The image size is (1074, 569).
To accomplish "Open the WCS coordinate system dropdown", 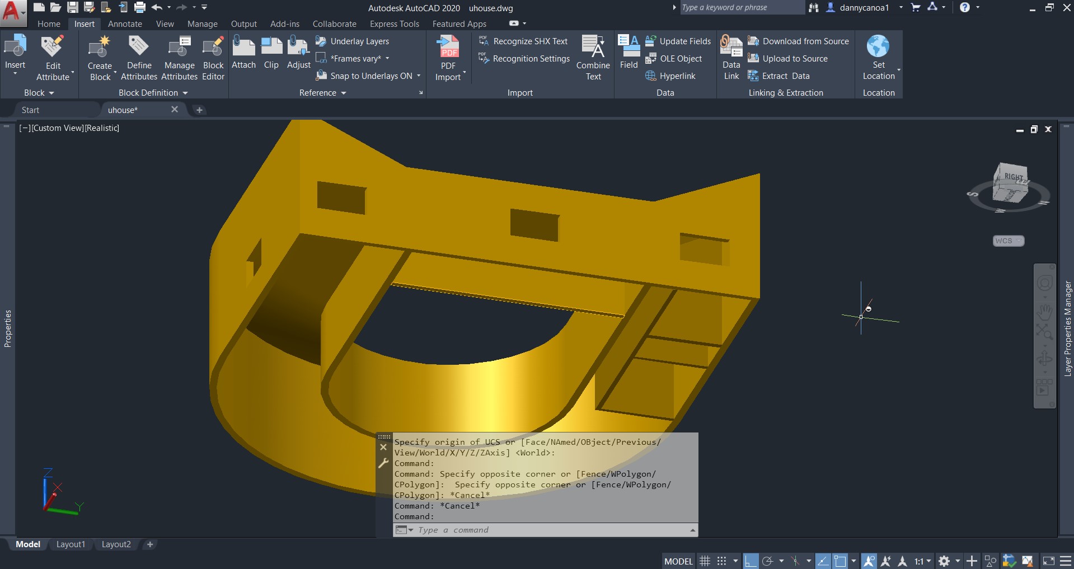I will 1009,241.
